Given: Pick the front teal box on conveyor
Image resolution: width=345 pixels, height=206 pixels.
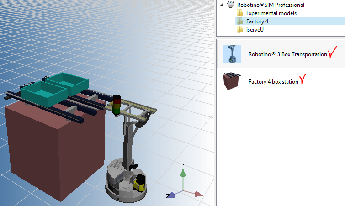Looking at the screenshot, I should [x=44, y=94].
